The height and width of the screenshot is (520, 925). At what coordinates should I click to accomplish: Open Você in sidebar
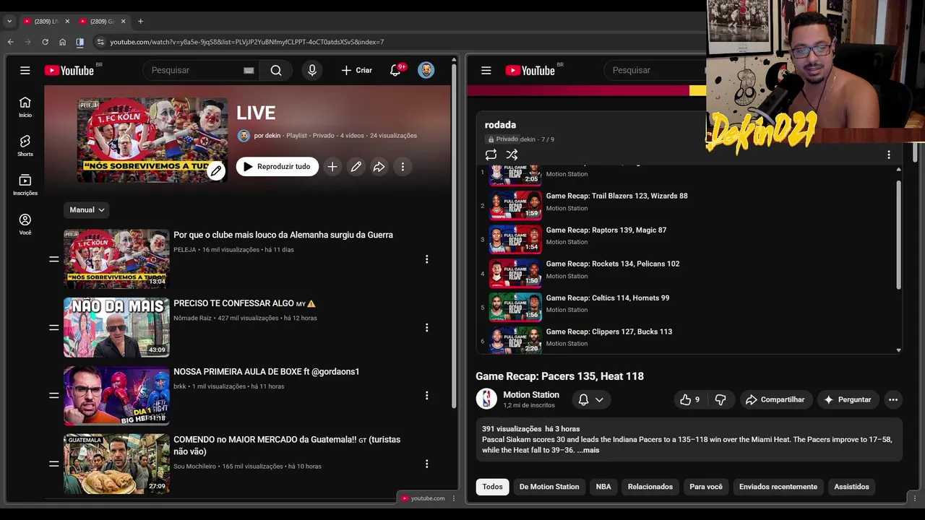[25, 224]
